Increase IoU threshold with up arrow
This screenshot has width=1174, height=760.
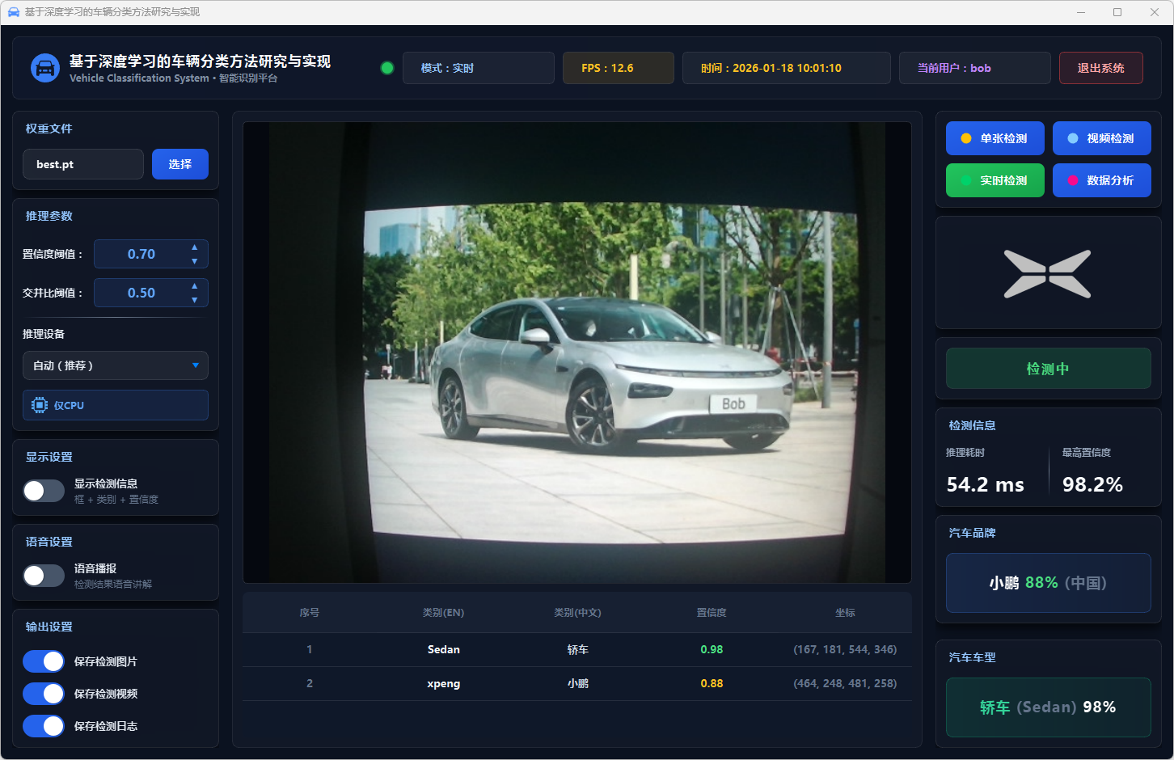coord(194,286)
